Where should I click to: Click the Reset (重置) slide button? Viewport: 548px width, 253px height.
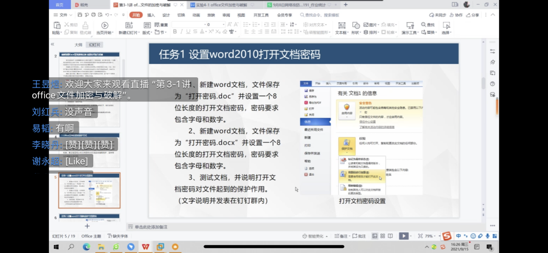162,25
